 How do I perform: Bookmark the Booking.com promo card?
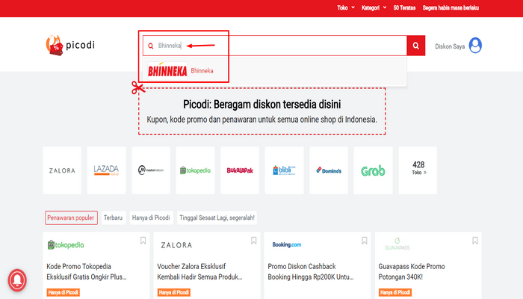pos(365,241)
